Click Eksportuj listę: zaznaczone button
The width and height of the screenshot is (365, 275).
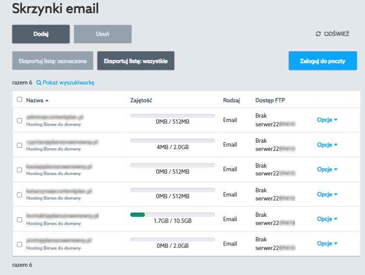pos(53,61)
